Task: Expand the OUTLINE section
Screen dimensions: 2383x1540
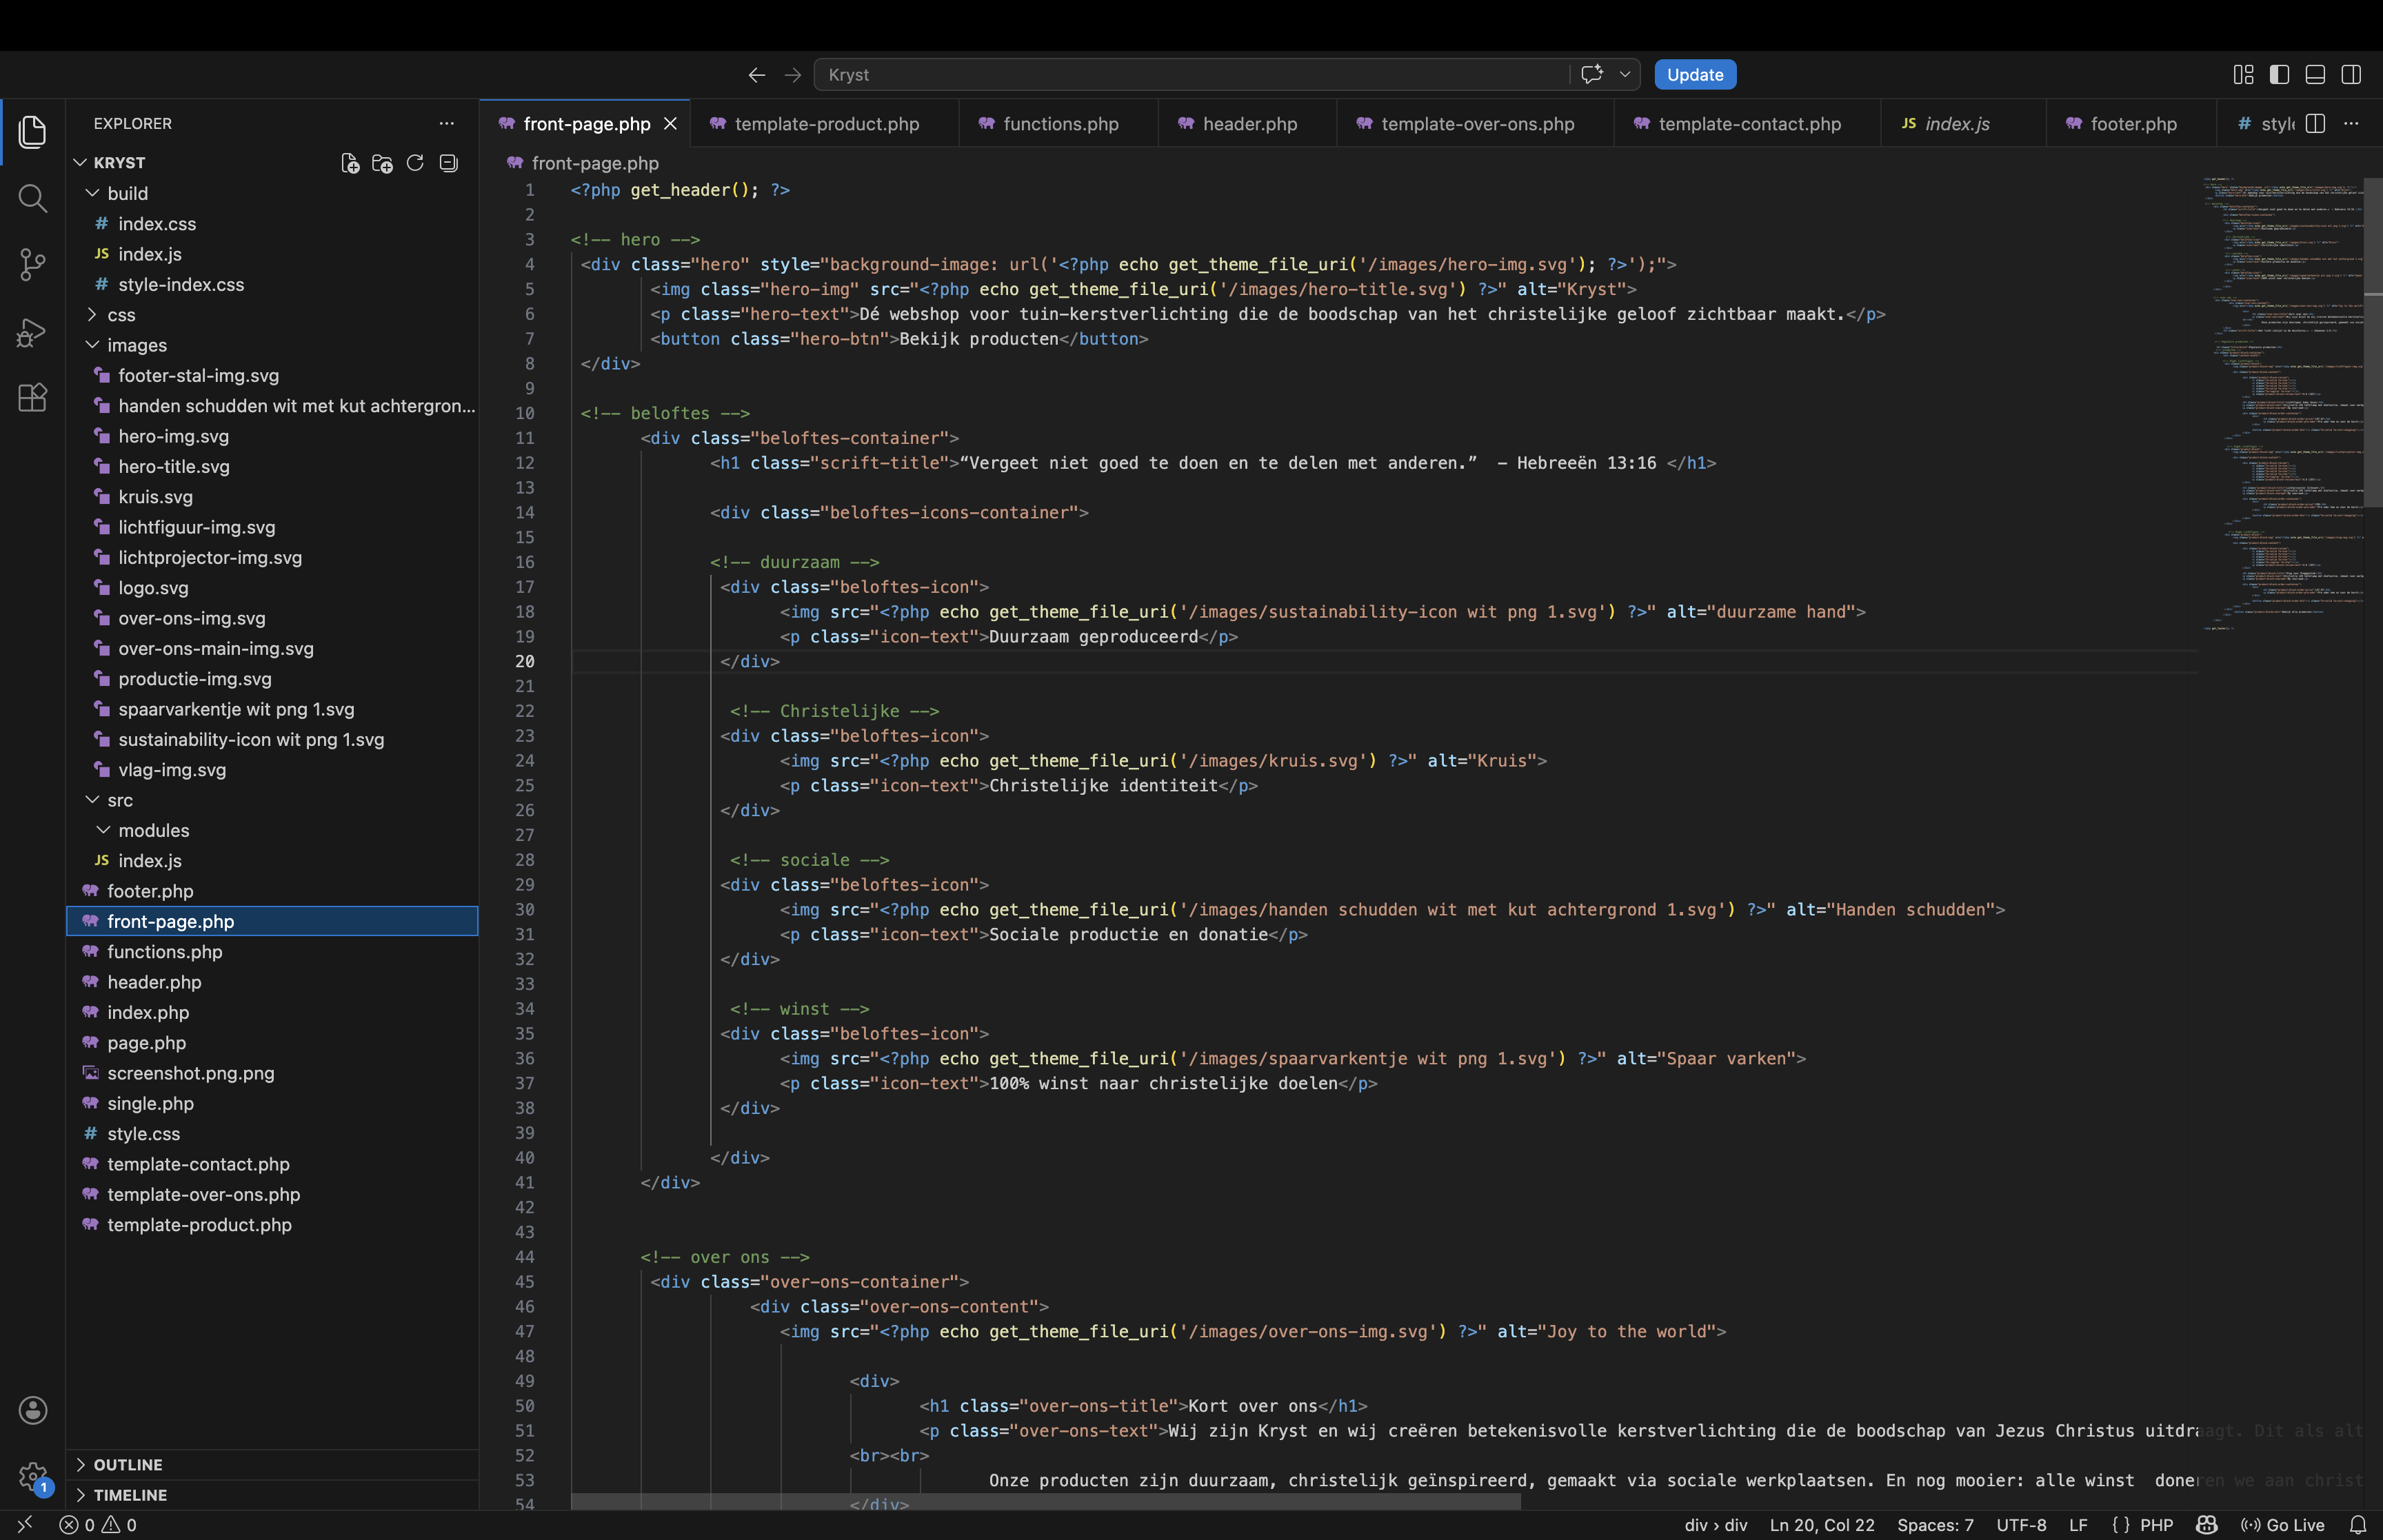Action: pyautogui.click(x=272, y=1464)
